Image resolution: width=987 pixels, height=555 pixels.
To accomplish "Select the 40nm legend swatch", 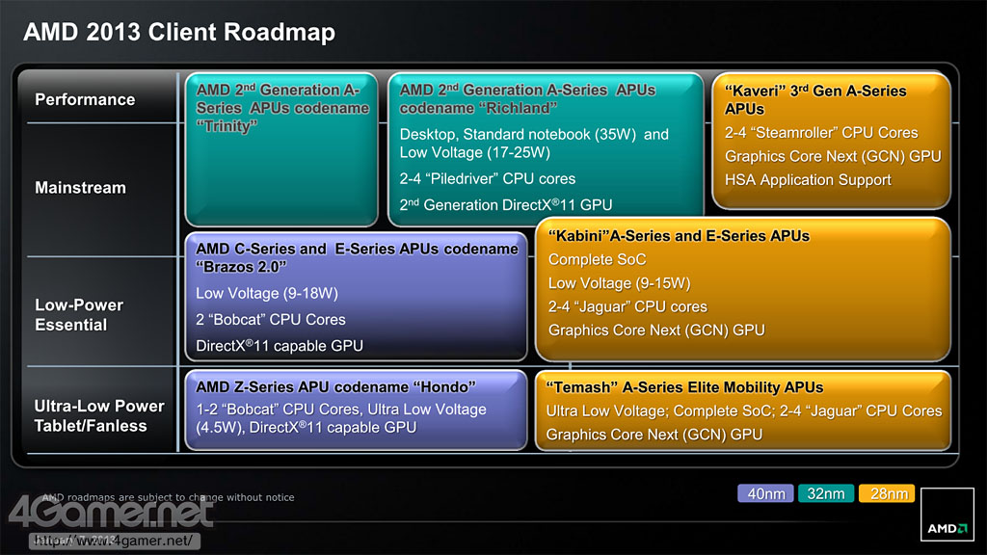I will coord(765,493).
